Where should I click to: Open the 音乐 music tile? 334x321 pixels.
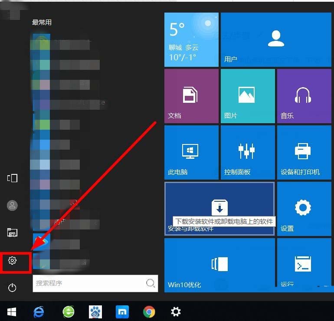304,96
